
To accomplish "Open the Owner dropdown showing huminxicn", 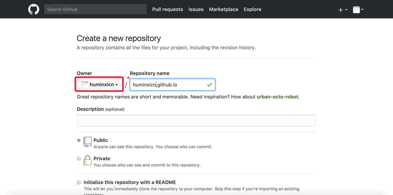I will (99, 85).
